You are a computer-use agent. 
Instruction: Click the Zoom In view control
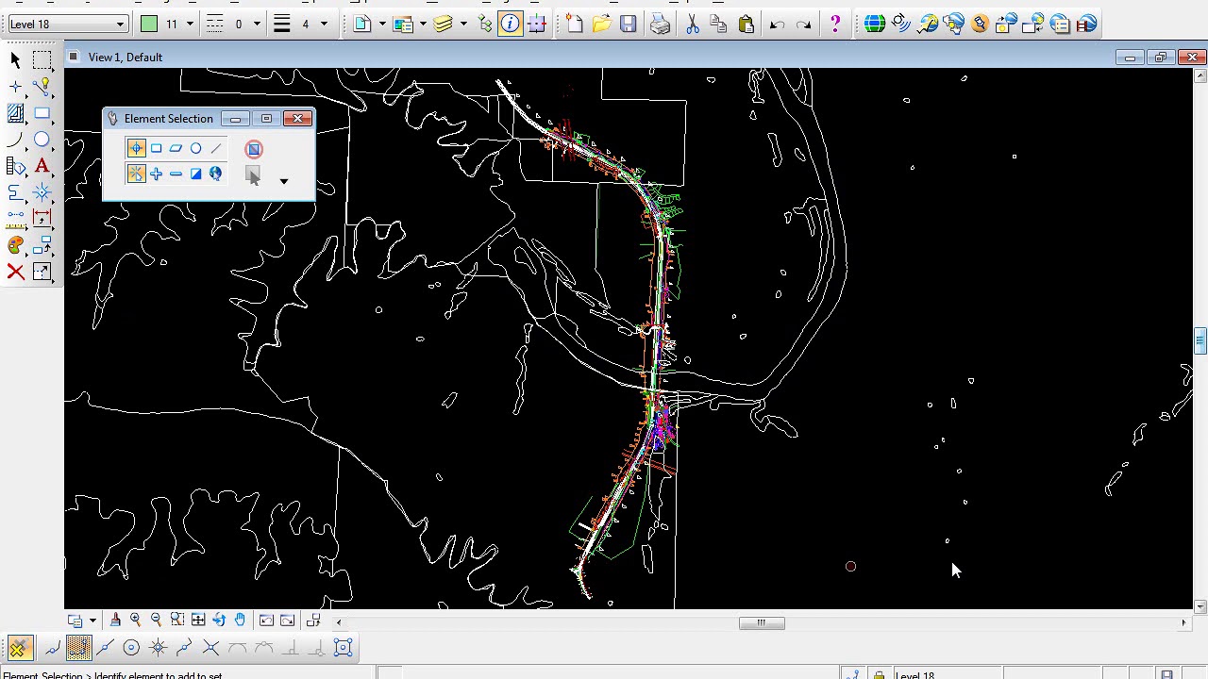coord(136,620)
